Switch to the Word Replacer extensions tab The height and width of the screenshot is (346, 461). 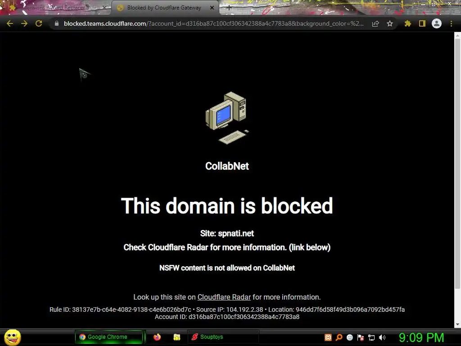(x=56, y=8)
